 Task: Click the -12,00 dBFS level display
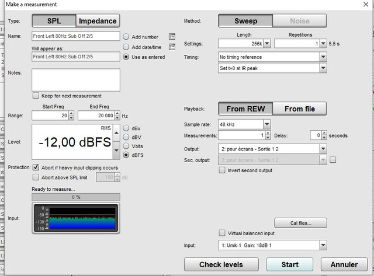click(x=72, y=142)
